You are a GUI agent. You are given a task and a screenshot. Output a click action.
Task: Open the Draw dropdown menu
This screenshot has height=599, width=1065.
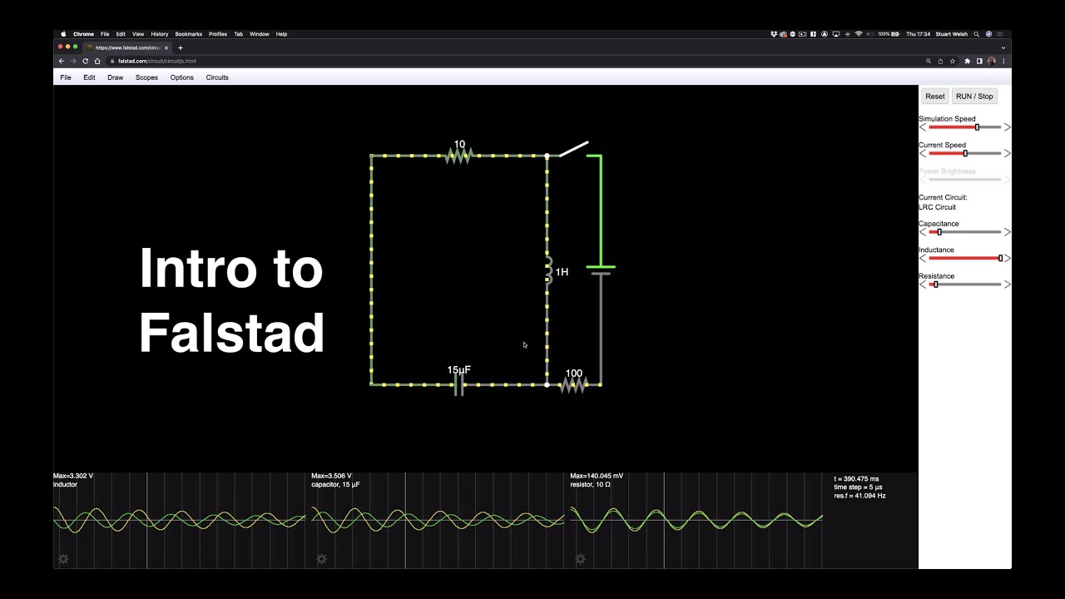click(115, 77)
